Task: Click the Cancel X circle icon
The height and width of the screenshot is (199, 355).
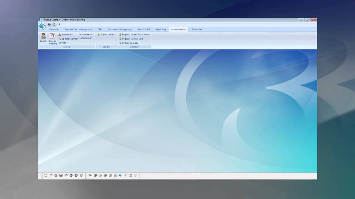Action: point(56,175)
